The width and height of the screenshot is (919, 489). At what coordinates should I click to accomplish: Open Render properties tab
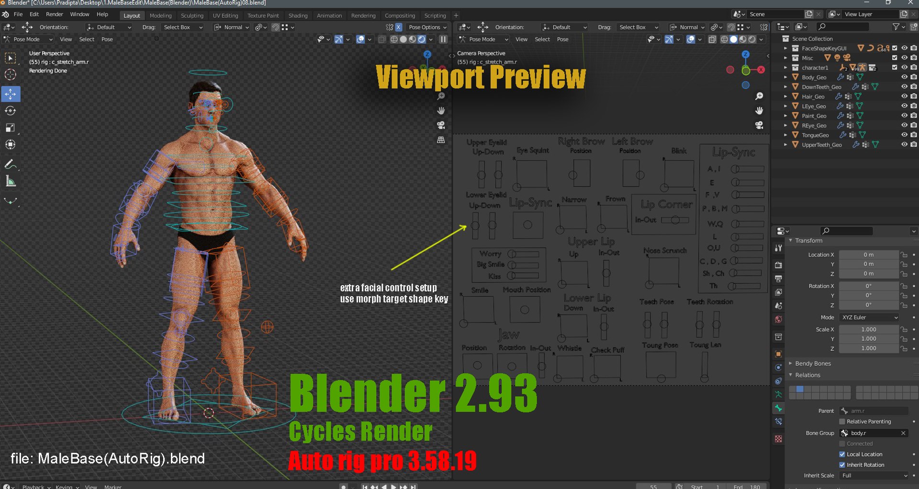coord(778,265)
